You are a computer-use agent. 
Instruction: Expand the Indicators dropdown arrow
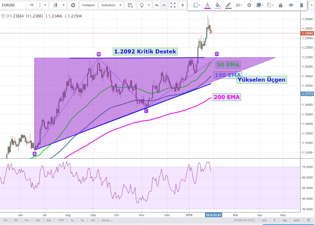coord(120,5)
